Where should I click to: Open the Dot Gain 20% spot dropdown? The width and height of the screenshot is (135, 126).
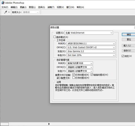coord(91,55)
